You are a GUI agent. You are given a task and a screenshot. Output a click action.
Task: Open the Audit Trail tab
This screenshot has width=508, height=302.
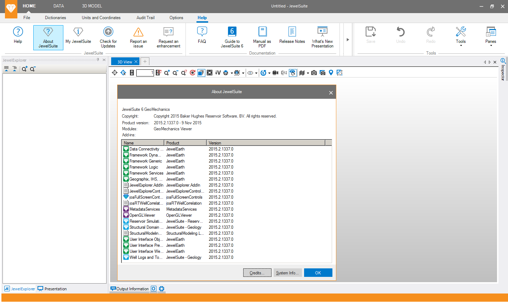(145, 18)
